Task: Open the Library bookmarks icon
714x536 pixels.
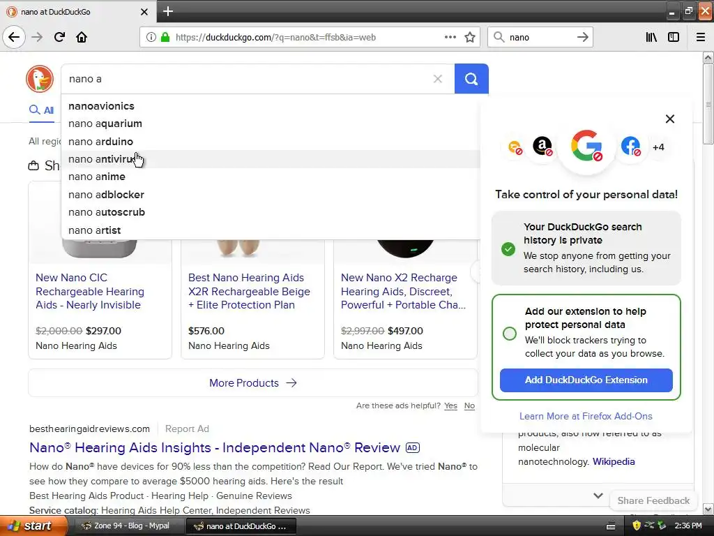Action: pos(651,38)
